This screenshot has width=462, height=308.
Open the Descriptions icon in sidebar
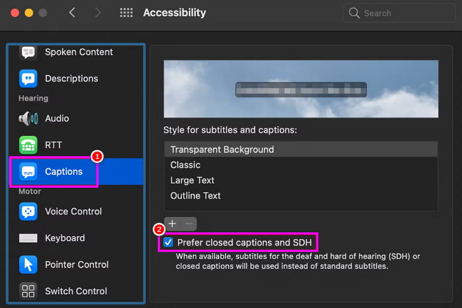28,79
